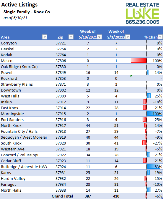Select the grand total value 410
The width and height of the screenshot is (163, 199).
pyautogui.click(x=116, y=196)
